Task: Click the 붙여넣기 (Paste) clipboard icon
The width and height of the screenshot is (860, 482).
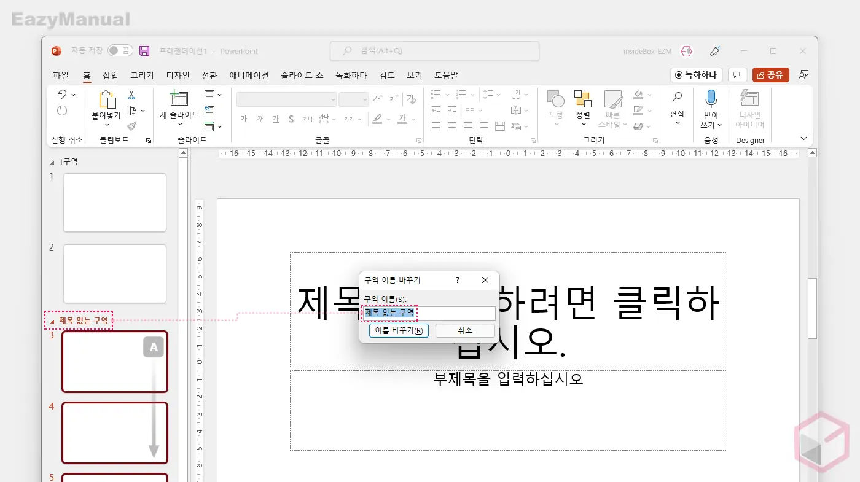Action: tap(106, 99)
